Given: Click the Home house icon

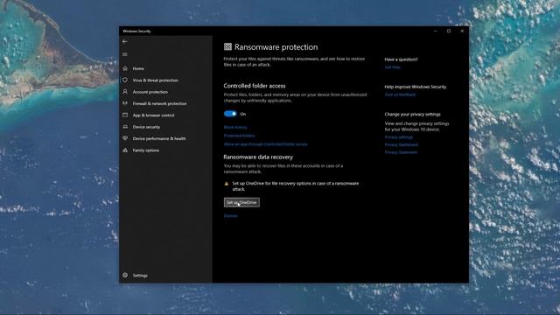Looking at the screenshot, I should [x=125, y=68].
